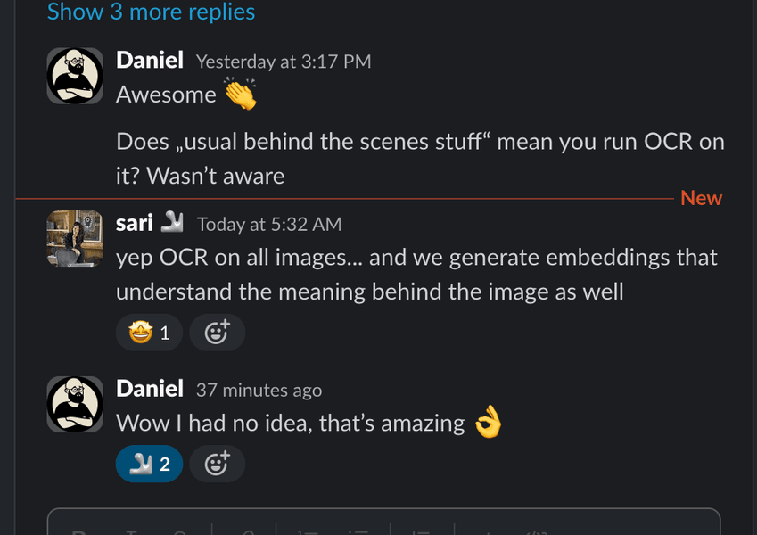The height and width of the screenshot is (535, 757).
Task: Open the "Today at 5:32 AM" timestamp
Action: (269, 224)
